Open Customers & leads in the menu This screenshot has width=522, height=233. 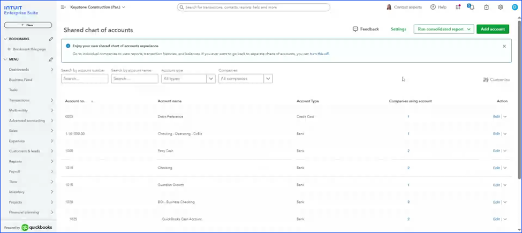(x=24, y=151)
